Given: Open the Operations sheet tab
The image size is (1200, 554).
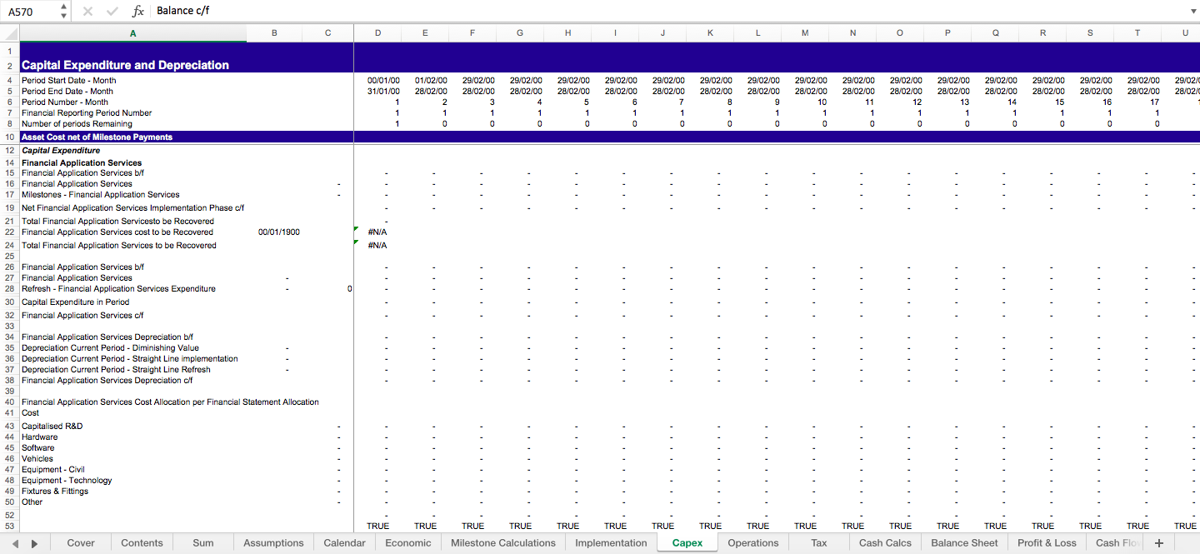Looking at the screenshot, I should pos(753,543).
